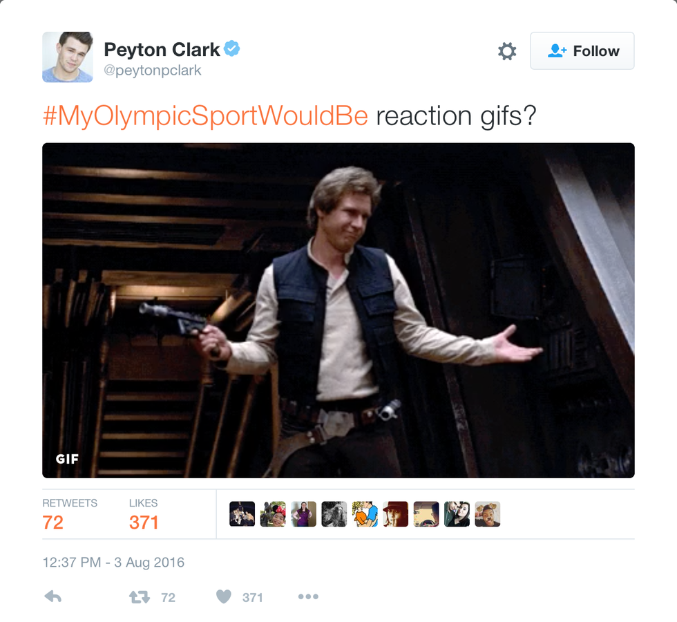This screenshot has height=622, width=677.
Task: Click the Minnie Mouse ears avatar
Action: [273, 514]
